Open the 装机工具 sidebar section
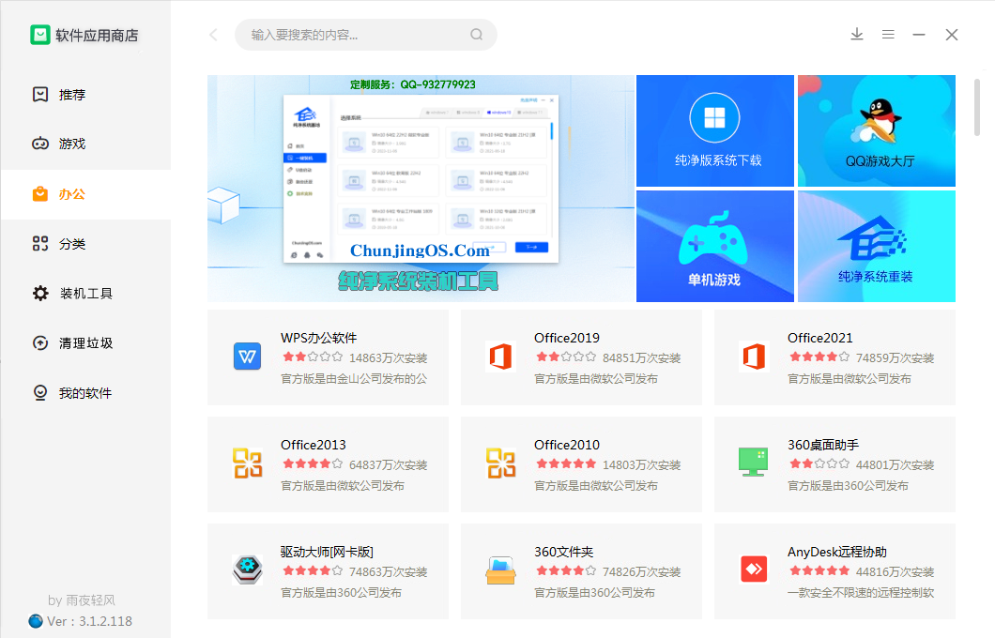This screenshot has width=995, height=638. click(85, 294)
